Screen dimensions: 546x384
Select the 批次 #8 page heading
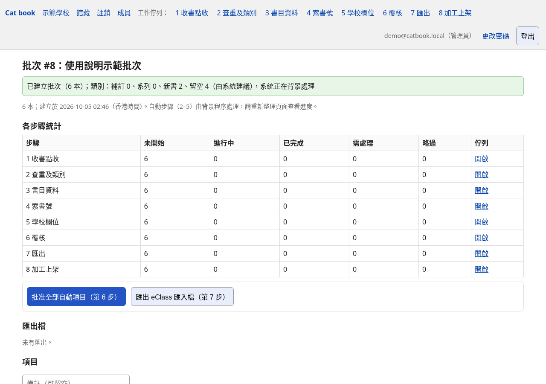coord(81,65)
